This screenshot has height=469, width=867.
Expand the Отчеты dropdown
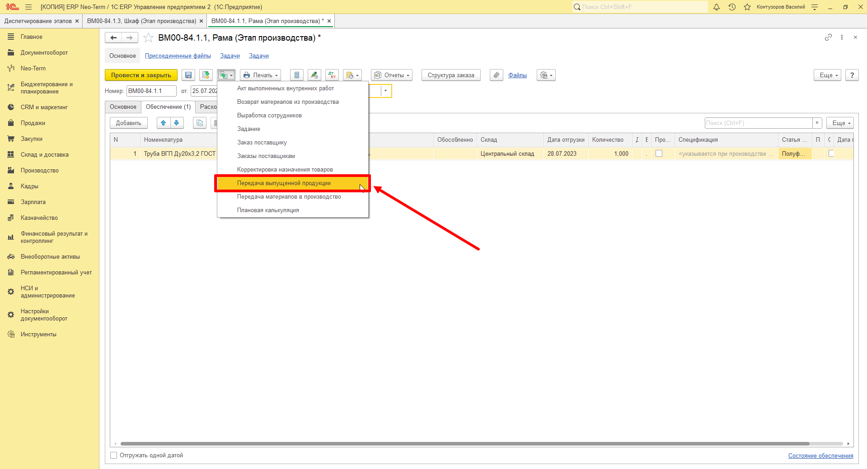coord(392,75)
